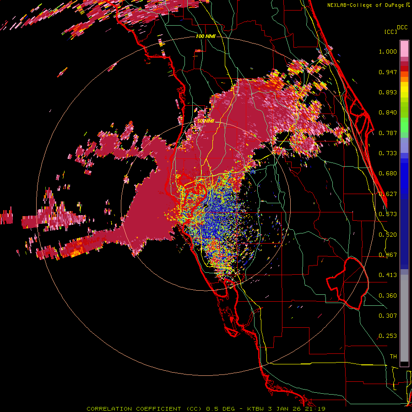Screen dimensions: 412x412
Task: Click the DCC label above the color scale
Action: pos(402,27)
